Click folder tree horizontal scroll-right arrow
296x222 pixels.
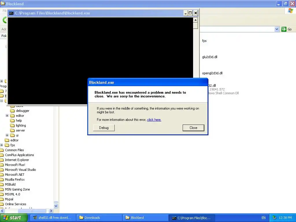click(x=51, y=211)
